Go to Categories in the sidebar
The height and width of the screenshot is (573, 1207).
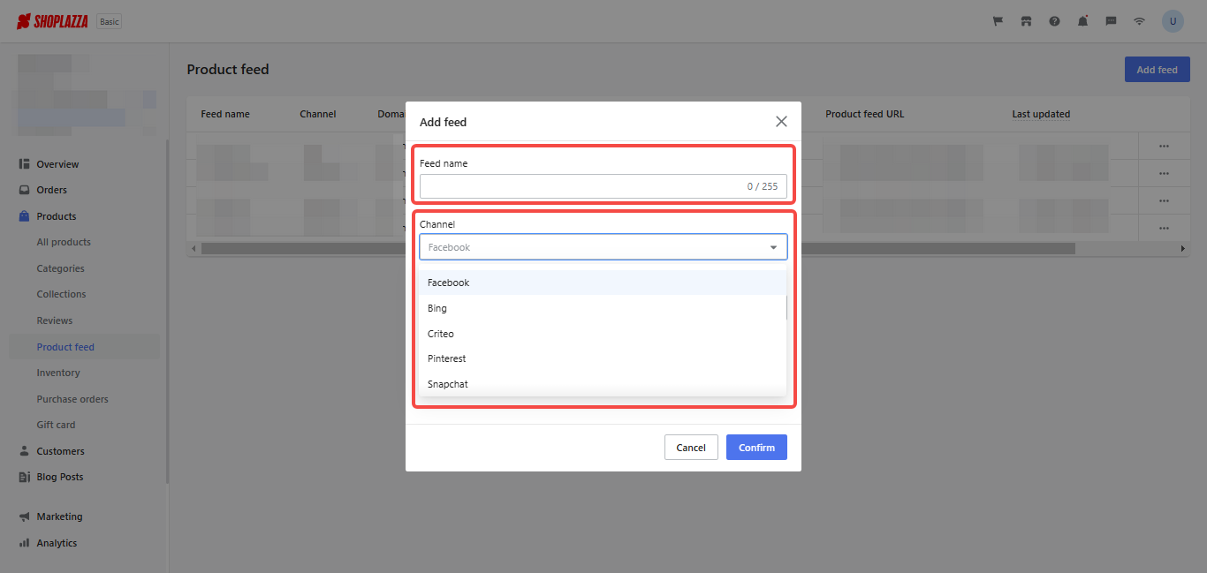pyautogui.click(x=61, y=268)
